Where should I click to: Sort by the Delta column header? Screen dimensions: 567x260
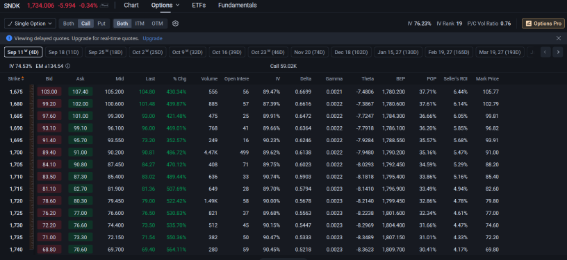306,78
